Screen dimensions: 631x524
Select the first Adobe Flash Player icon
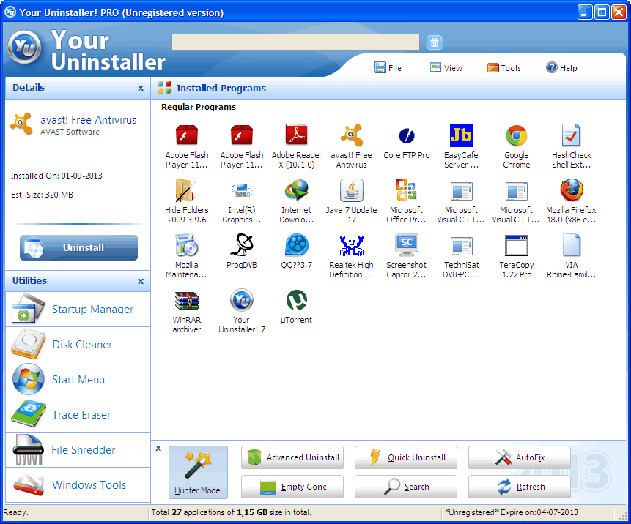pos(187,135)
